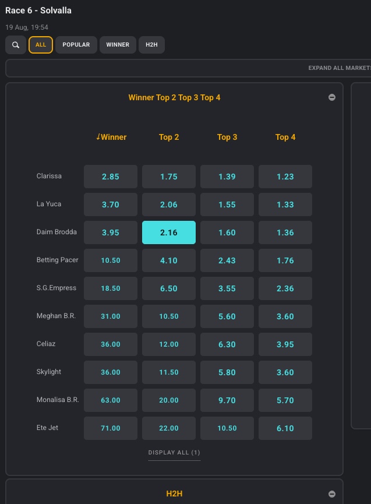
Task: Pick La Yuca Top 3 odds 1.55
Action: point(227,205)
